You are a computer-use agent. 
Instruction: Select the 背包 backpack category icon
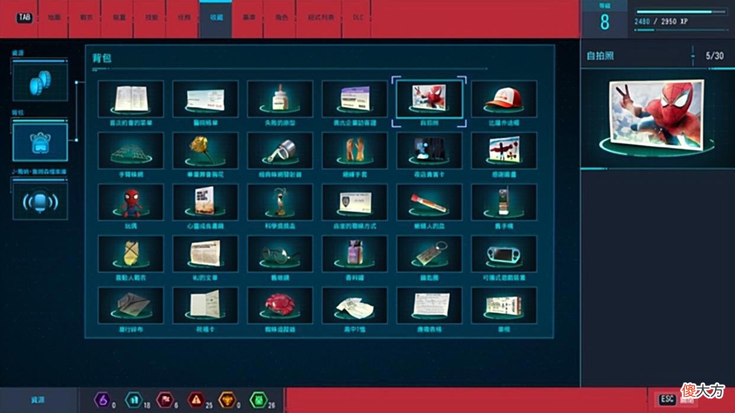[x=40, y=142]
